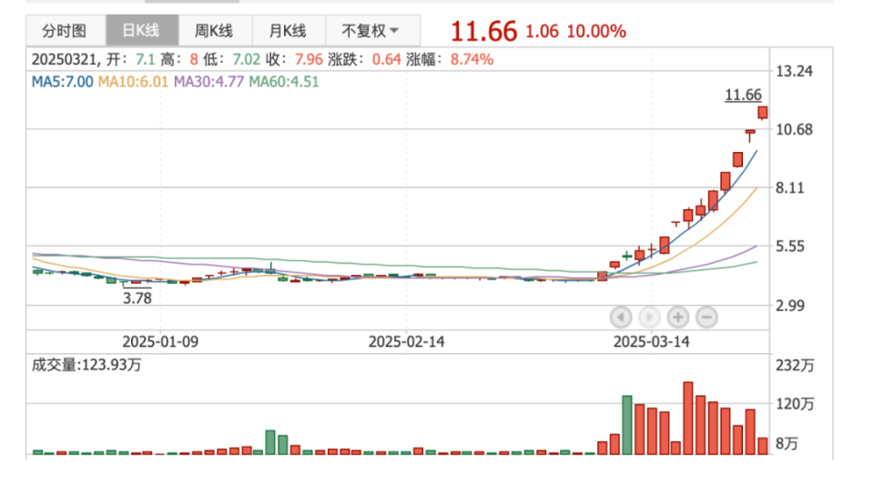Click the 232万 volume axis label
The height and width of the screenshot is (484, 874).
pyautogui.click(x=796, y=366)
